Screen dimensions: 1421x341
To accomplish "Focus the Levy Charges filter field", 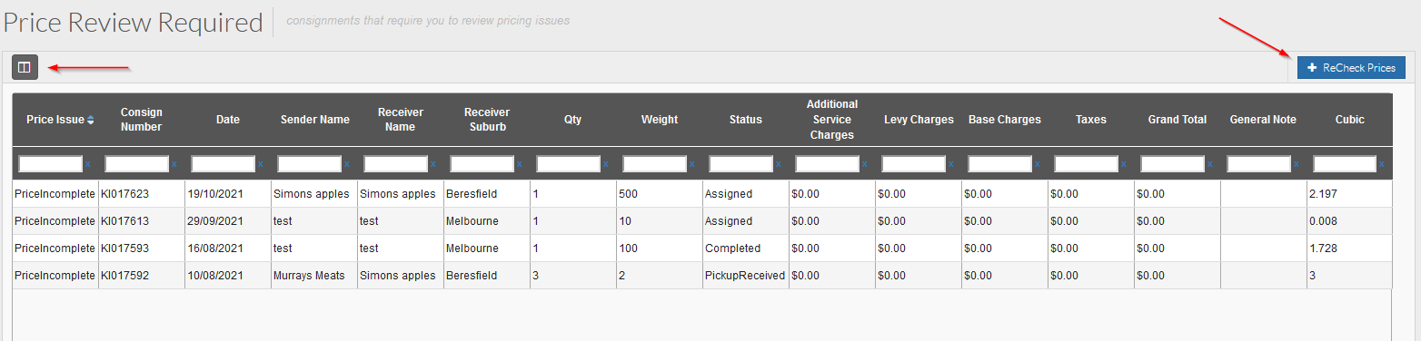I will (x=914, y=164).
